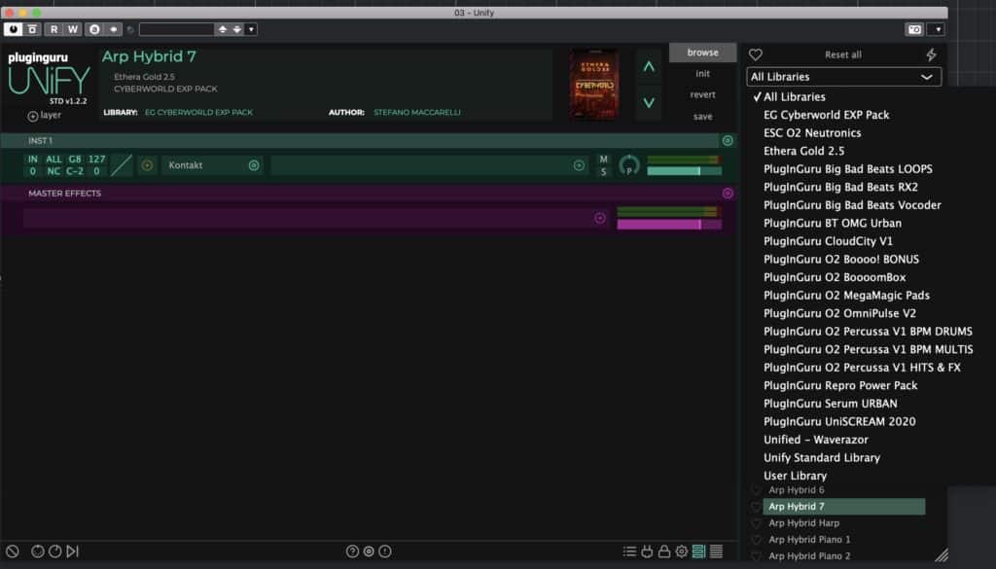Click the Arp Hybrid 7 patch title
The width and height of the screenshot is (996, 569).
(x=149, y=56)
